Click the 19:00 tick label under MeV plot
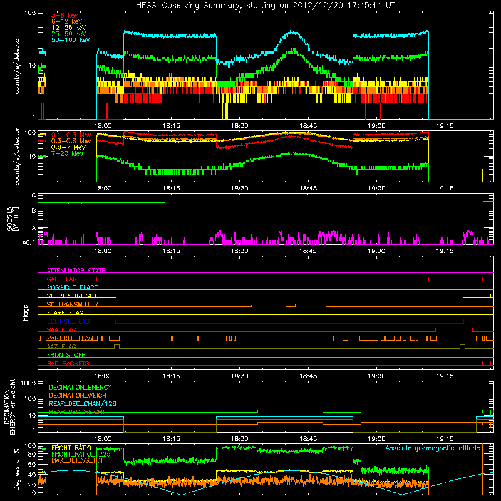Image resolution: width=501 pixels, height=501 pixels. pos(376,189)
